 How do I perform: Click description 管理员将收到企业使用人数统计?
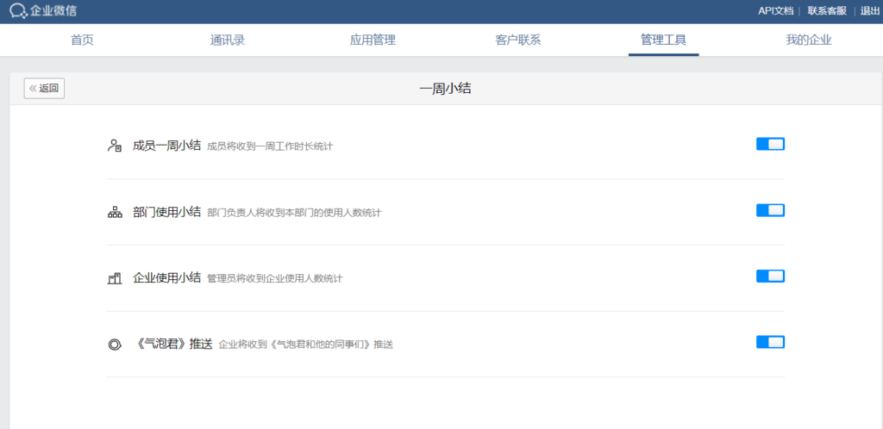(x=274, y=279)
